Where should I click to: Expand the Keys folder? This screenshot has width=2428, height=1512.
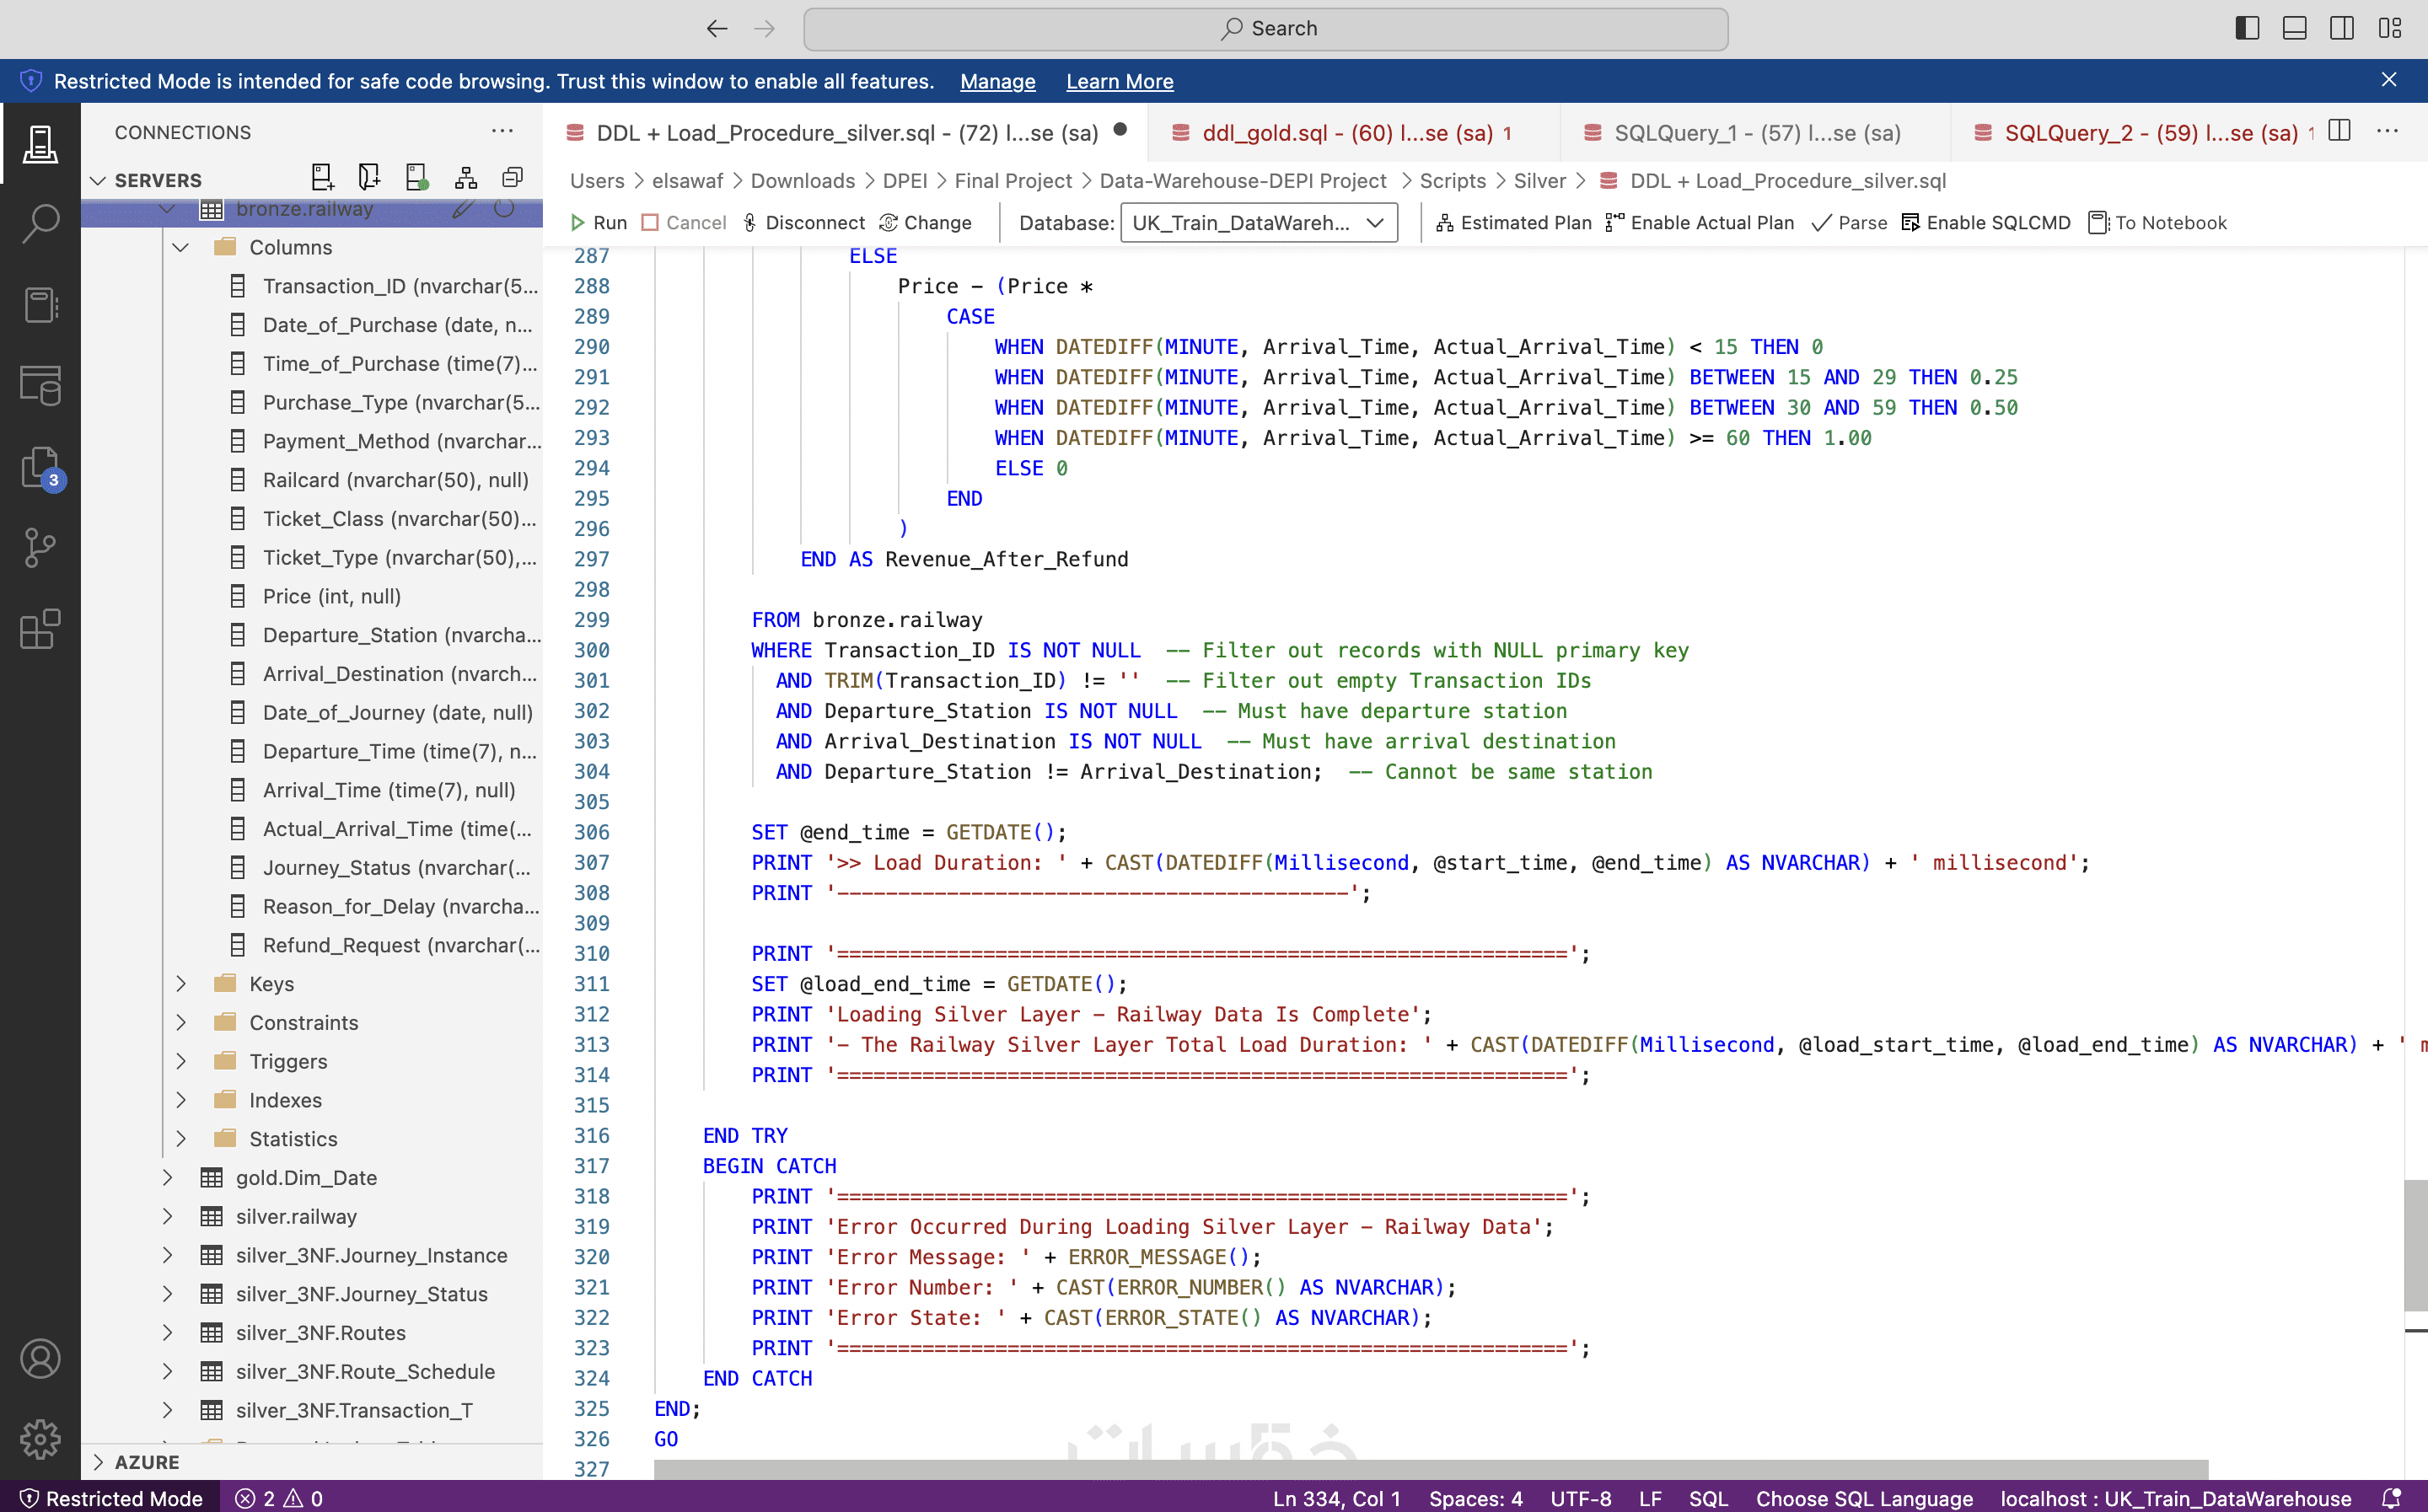coord(181,984)
